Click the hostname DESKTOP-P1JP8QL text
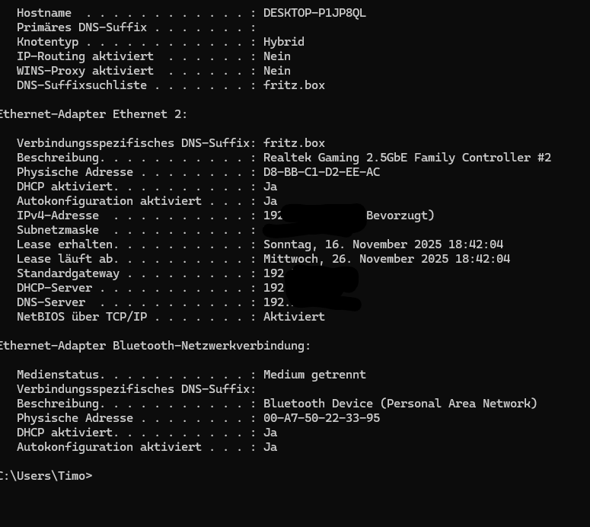The height and width of the screenshot is (527, 590). [x=314, y=13]
